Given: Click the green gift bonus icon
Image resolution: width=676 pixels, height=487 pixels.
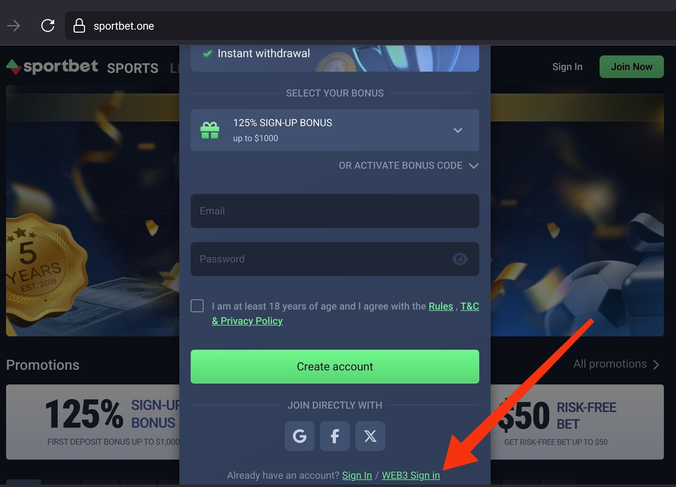Looking at the screenshot, I should (x=210, y=130).
